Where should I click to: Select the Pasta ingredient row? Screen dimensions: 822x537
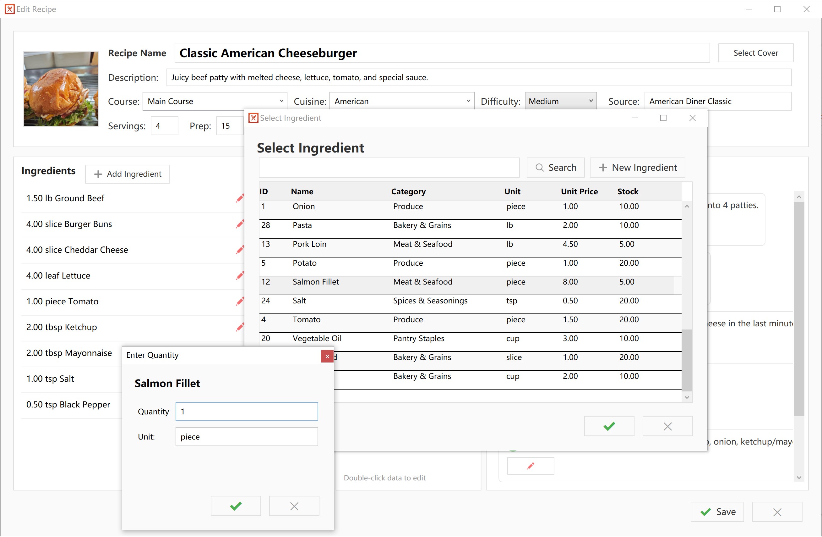tap(470, 229)
